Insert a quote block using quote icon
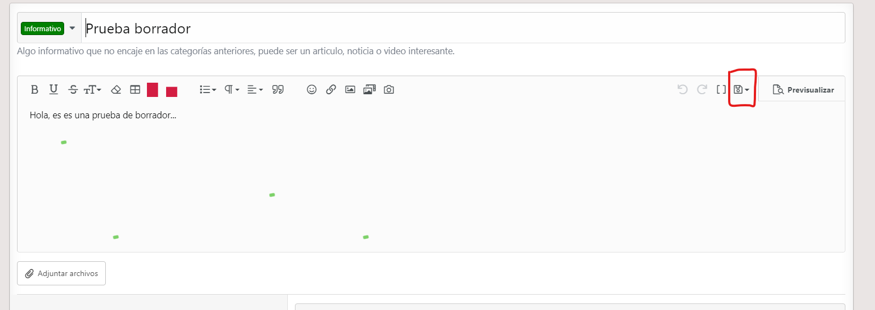The width and height of the screenshot is (875, 310). click(278, 90)
